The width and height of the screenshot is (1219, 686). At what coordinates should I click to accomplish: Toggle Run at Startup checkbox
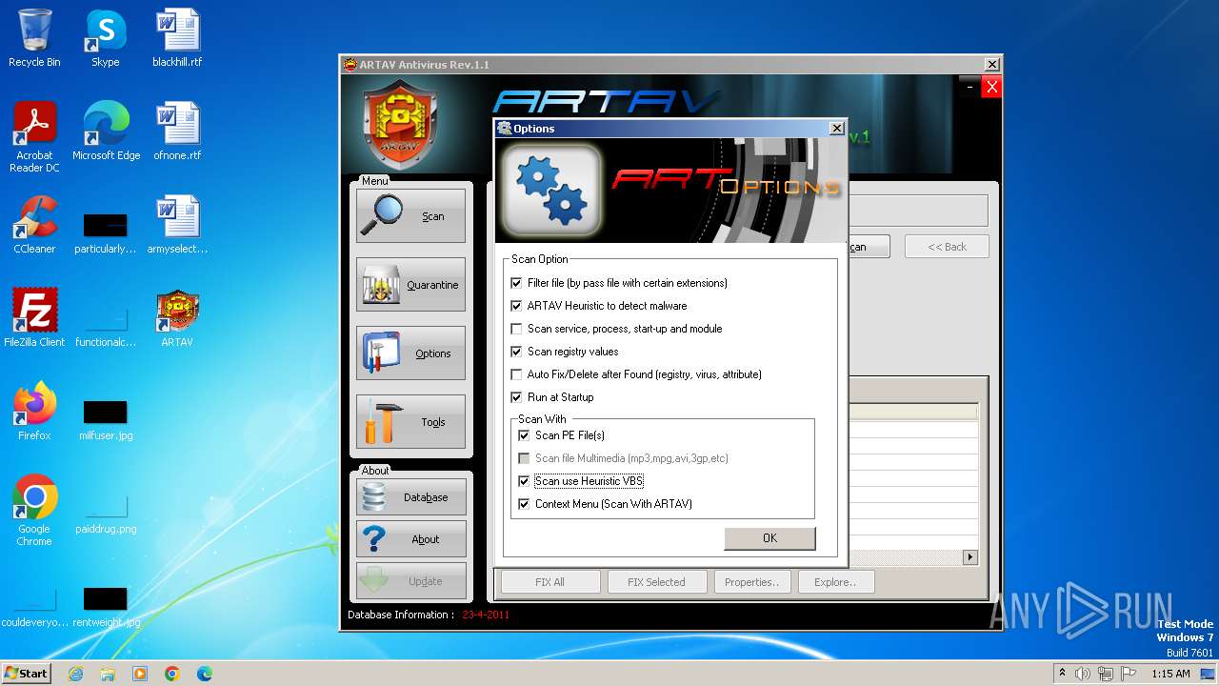point(517,397)
